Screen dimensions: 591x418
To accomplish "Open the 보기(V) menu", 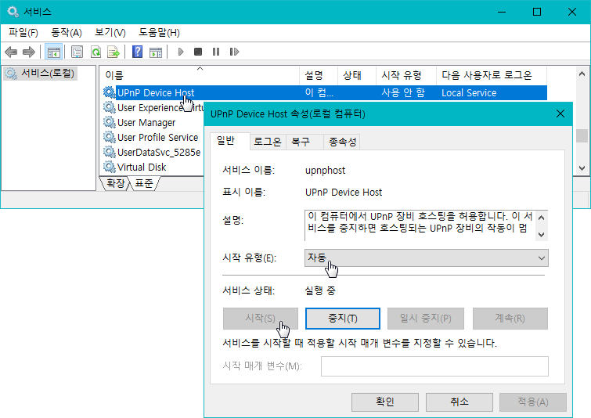I will [x=110, y=33].
